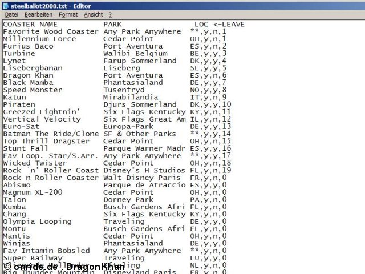This screenshot has width=365, height=274.
Task: Click on Batman The Ride/Clone text
Action: (x=51, y=134)
